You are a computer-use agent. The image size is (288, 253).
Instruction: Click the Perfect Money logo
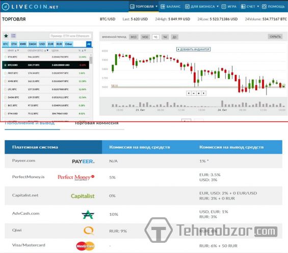(x=76, y=177)
